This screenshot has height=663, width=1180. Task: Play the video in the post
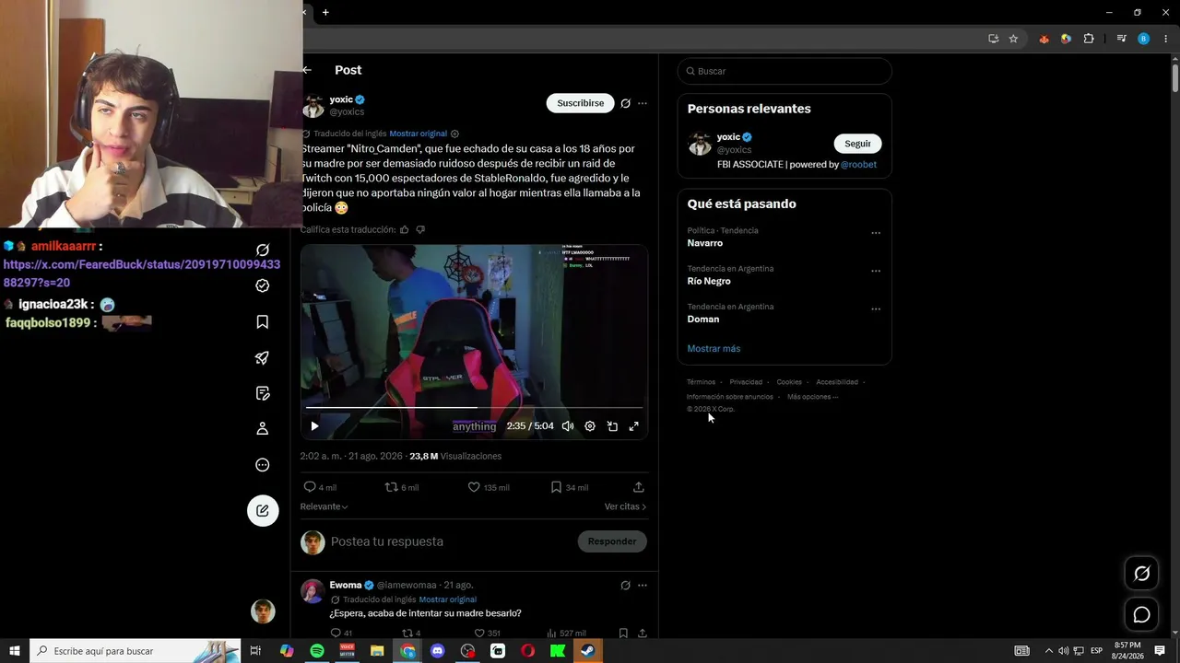click(314, 426)
